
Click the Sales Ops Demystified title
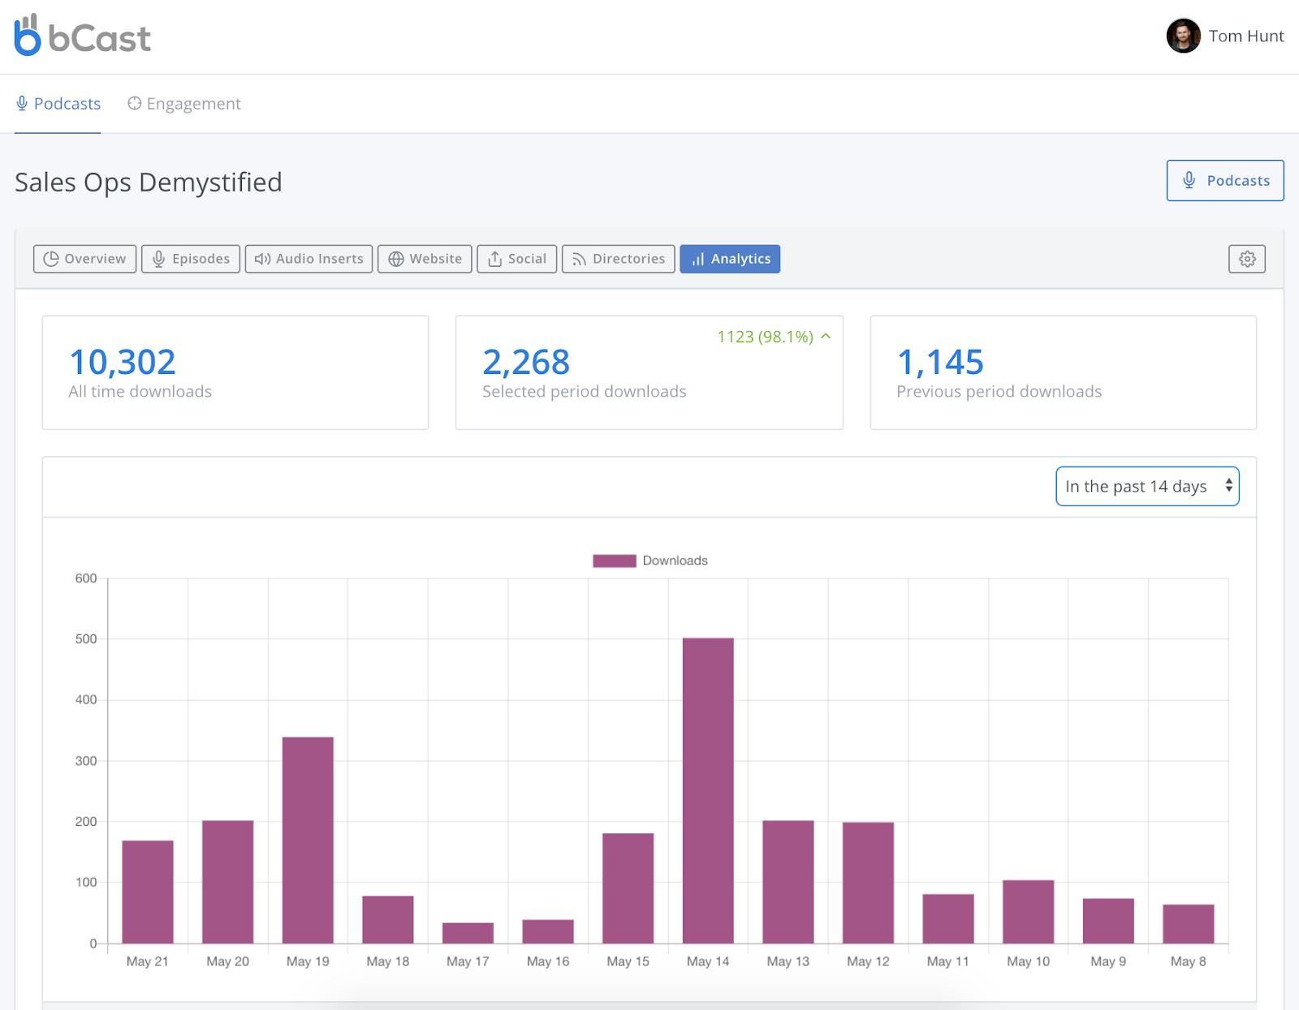click(149, 183)
